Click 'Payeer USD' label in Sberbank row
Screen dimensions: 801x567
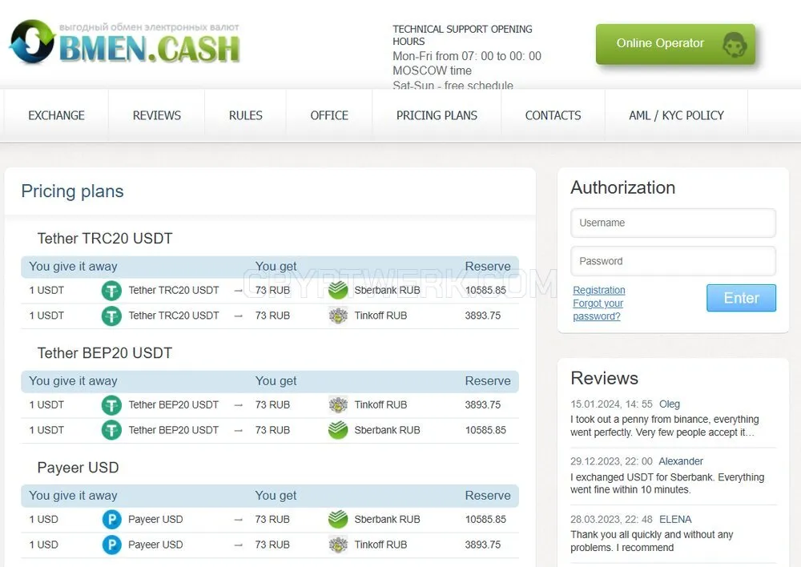(155, 519)
